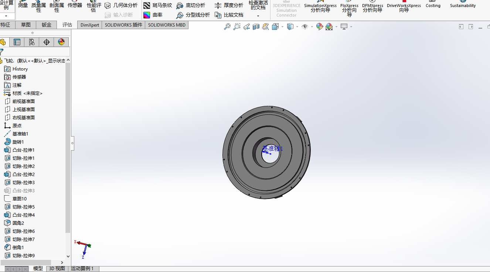Select 基准轴1 in feature tree
This screenshot has width=490, height=272.
coord(16,134)
